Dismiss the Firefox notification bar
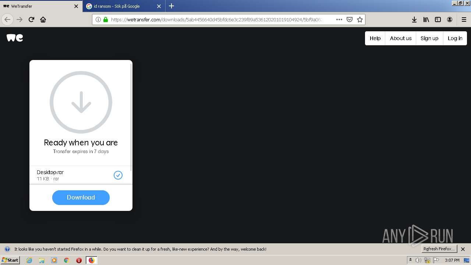Screen dimensions: 471x265 point(463,249)
